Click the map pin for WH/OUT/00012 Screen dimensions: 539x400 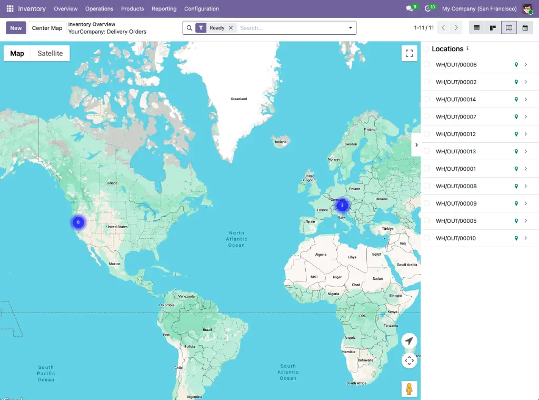pos(516,134)
